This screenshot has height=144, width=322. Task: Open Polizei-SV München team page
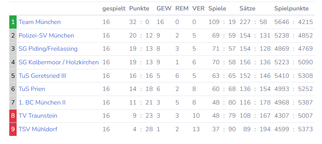(46, 36)
